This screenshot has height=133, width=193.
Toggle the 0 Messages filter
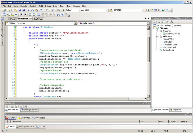[x=39, y=118]
